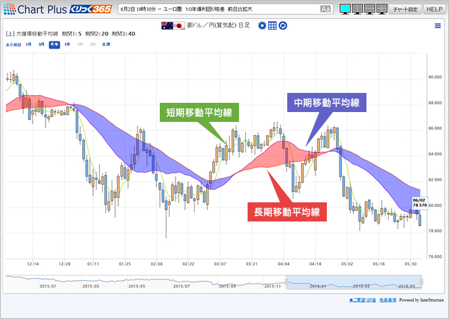The height and width of the screenshot is (319, 449).
Task: Click the blue grid icon next to 日足
Action: 272,25
